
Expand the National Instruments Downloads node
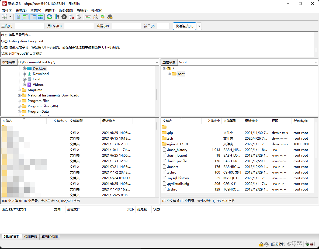pos(19,95)
